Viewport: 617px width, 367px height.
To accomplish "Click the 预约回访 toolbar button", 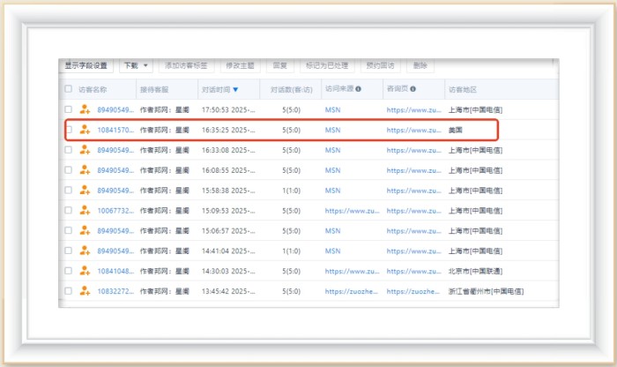I will (380, 65).
